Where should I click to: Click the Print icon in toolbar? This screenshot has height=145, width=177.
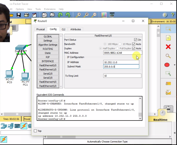[x=26, y=15]
